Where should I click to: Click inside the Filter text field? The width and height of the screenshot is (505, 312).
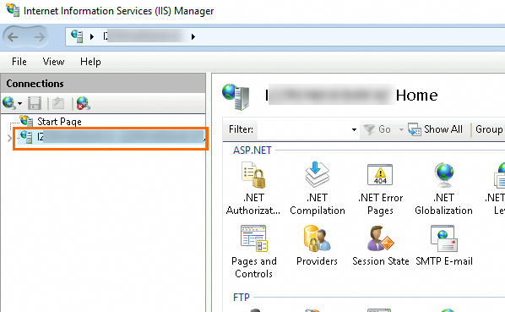click(303, 129)
